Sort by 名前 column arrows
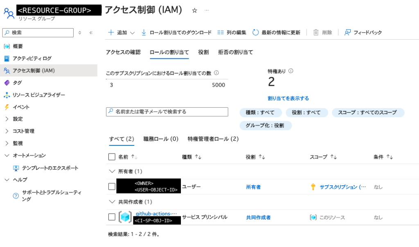 click(134, 157)
